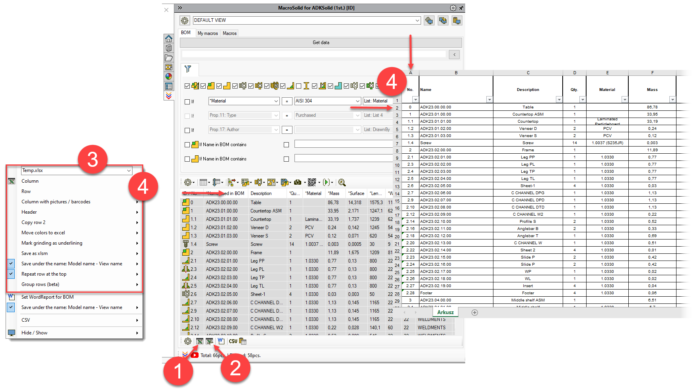692x392 pixels.
Task: Click the open folder icon in the side strip
Action: (169, 58)
